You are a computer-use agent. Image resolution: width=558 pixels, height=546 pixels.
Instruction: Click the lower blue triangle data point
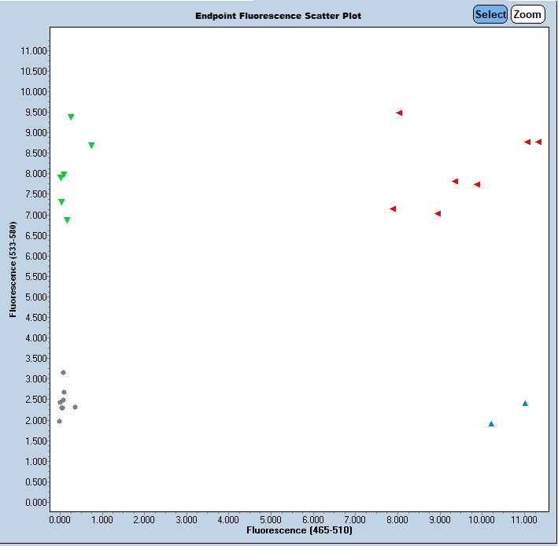click(x=491, y=423)
